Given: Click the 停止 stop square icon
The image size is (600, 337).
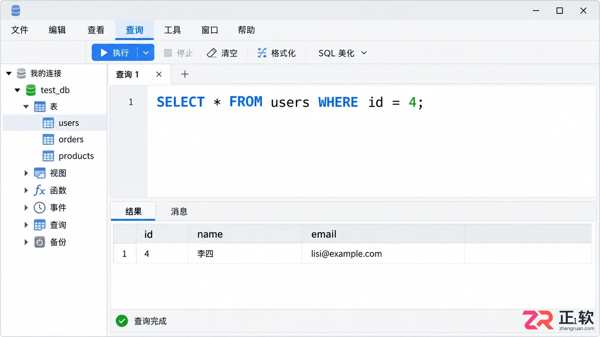Looking at the screenshot, I should [168, 53].
